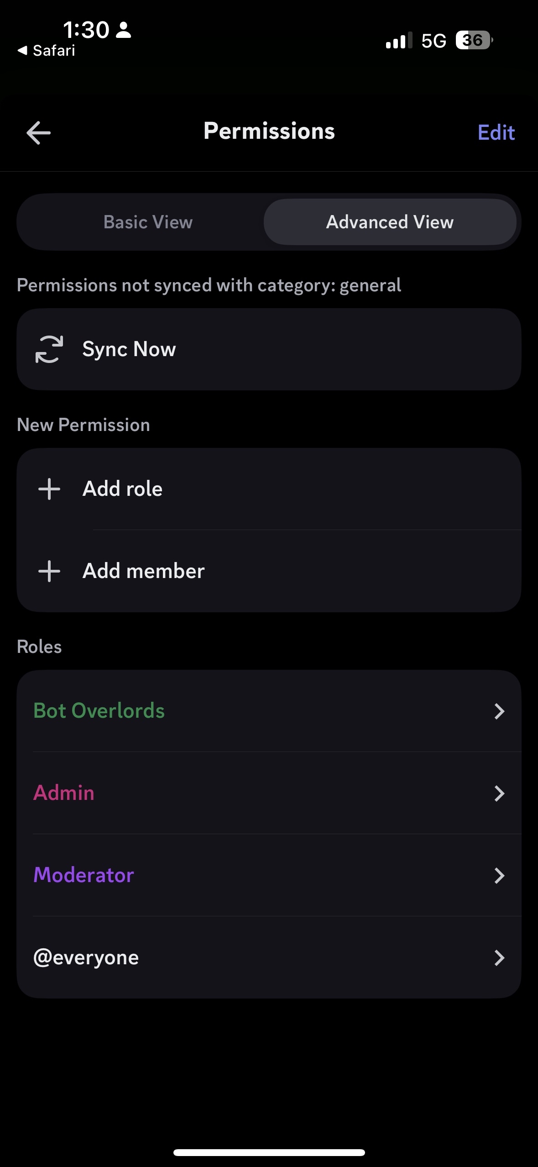538x1167 pixels.
Task: Expand Moderator role chevron
Action: coord(500,875)
